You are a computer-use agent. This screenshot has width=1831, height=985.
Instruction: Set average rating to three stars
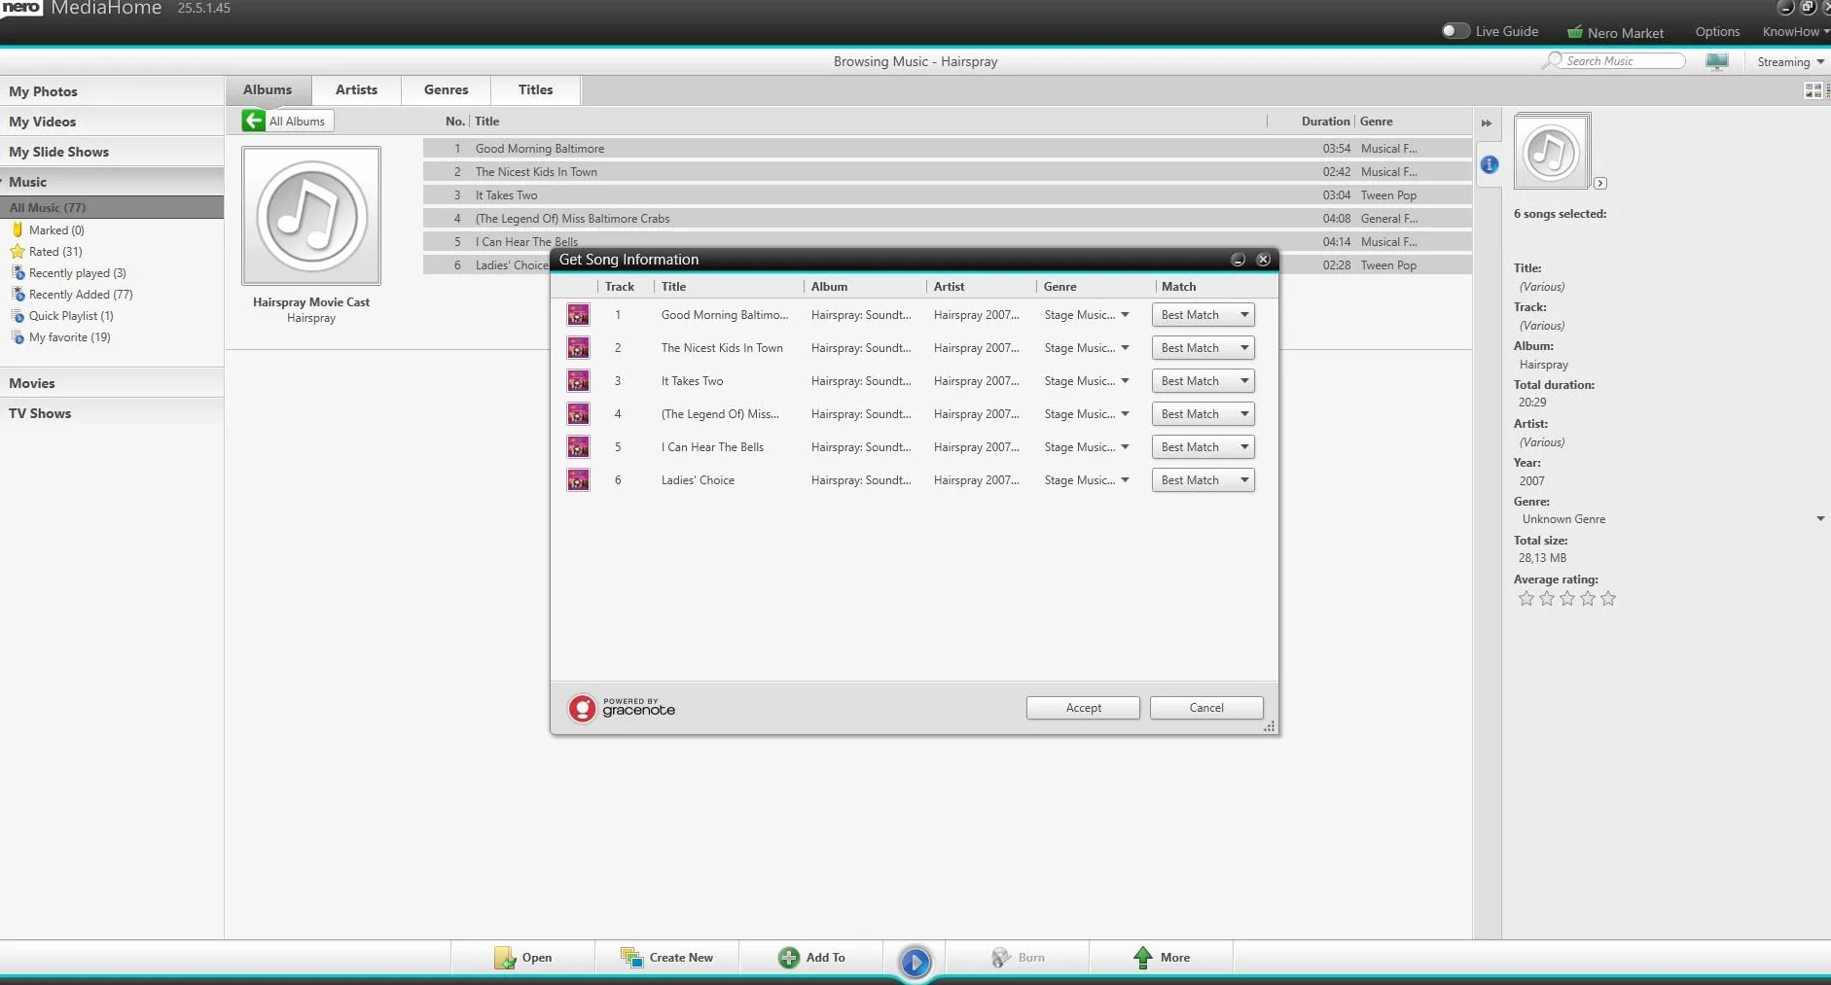point(1567,599)
